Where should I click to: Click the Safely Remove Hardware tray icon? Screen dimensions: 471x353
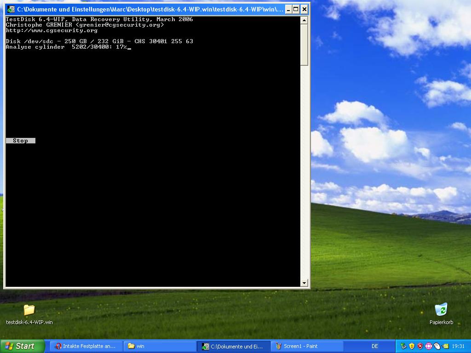click(403, 346)
